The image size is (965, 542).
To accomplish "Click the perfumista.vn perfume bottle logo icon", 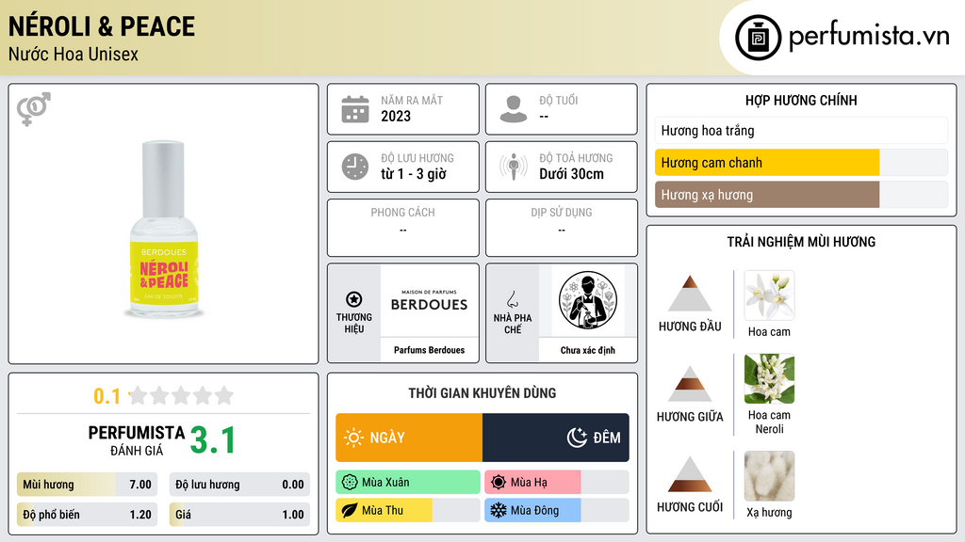I will click(x=758, y=38).
